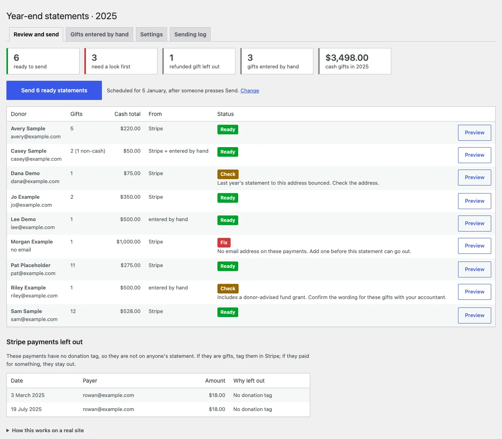Click Send 6 ready statements button
502x439 pixels.
coord(54,90)
